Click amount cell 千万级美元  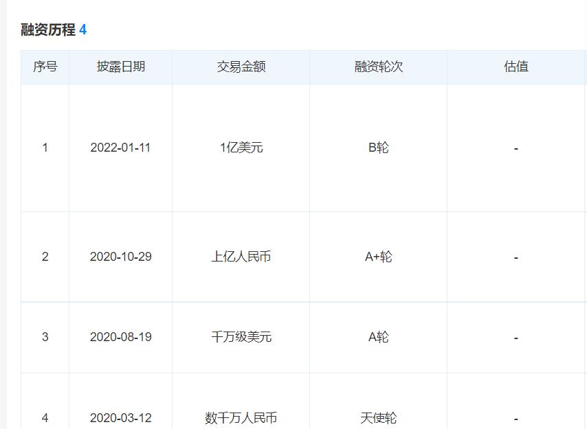(x=241, y=337)
